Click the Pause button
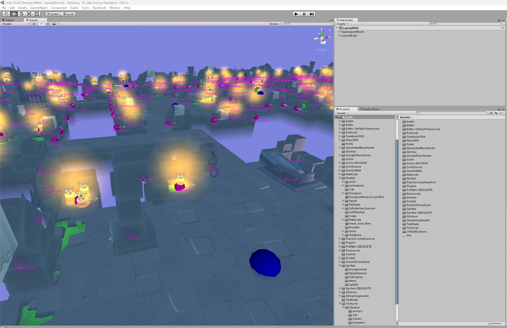The height and width of the screenshot is (328, 507). pyautogui.click(x=304, y=14)
